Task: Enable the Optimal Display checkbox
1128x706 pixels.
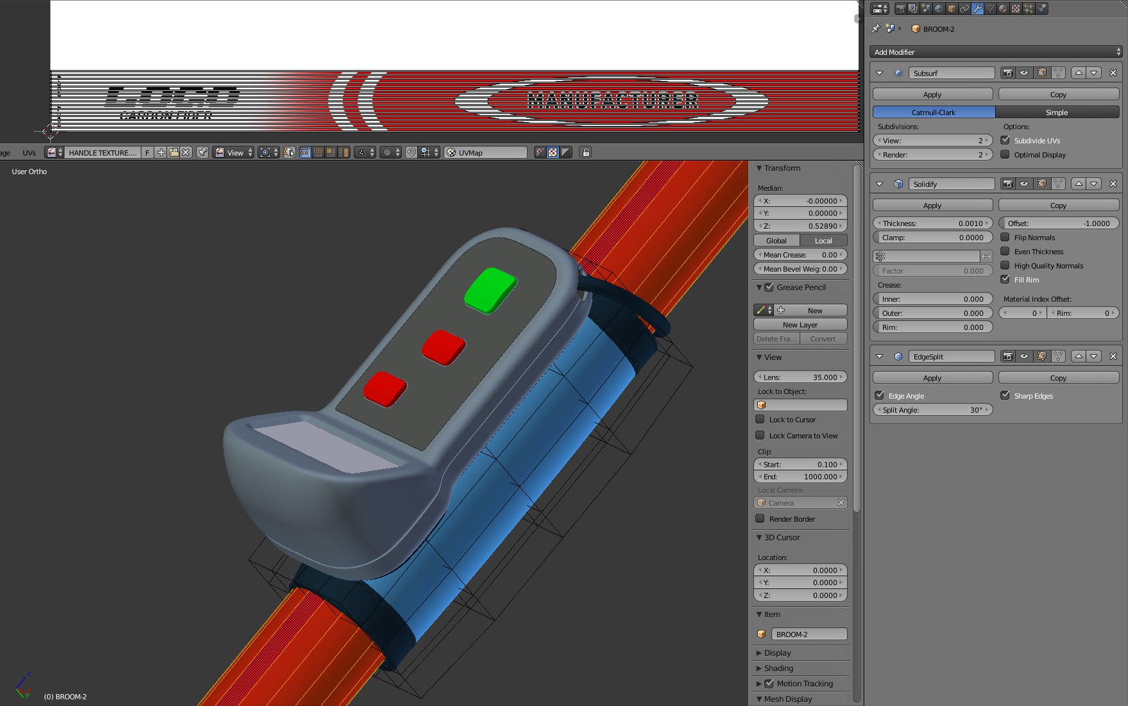Action: (x=1005, y=154)
